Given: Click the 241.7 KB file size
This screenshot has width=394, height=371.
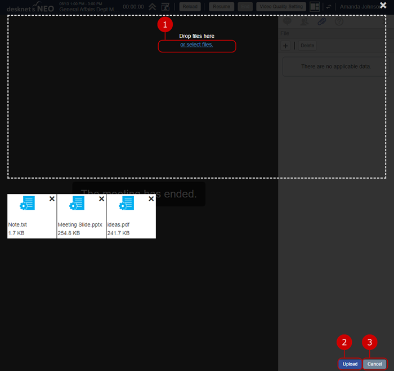Looking at the screenshot, I should pyautogui.click(x=118, y=233).
